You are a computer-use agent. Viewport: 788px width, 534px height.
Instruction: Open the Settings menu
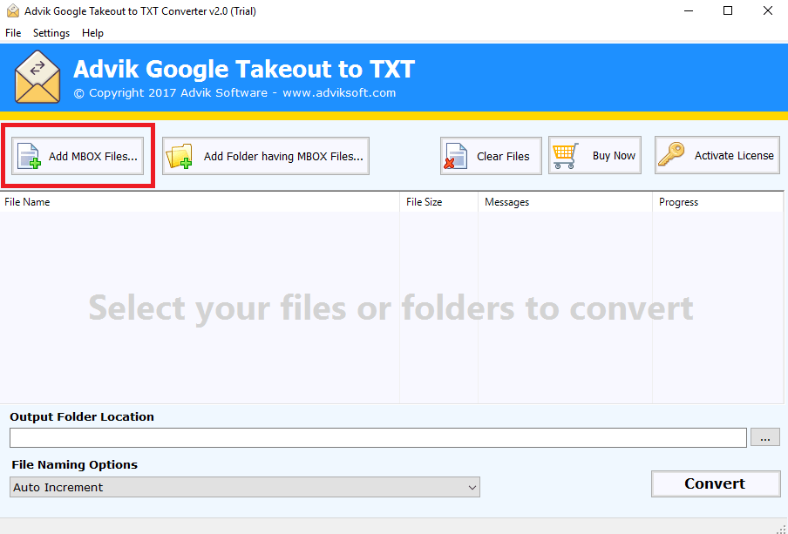(51, 33)
